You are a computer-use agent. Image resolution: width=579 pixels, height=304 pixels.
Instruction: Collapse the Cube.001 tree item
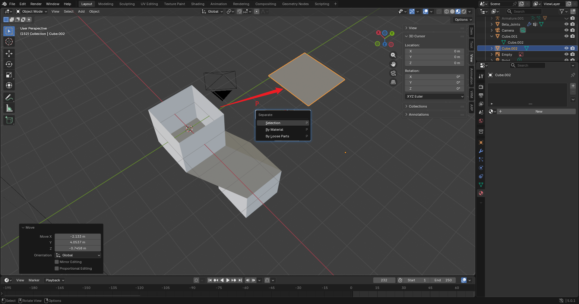[492, 36]
